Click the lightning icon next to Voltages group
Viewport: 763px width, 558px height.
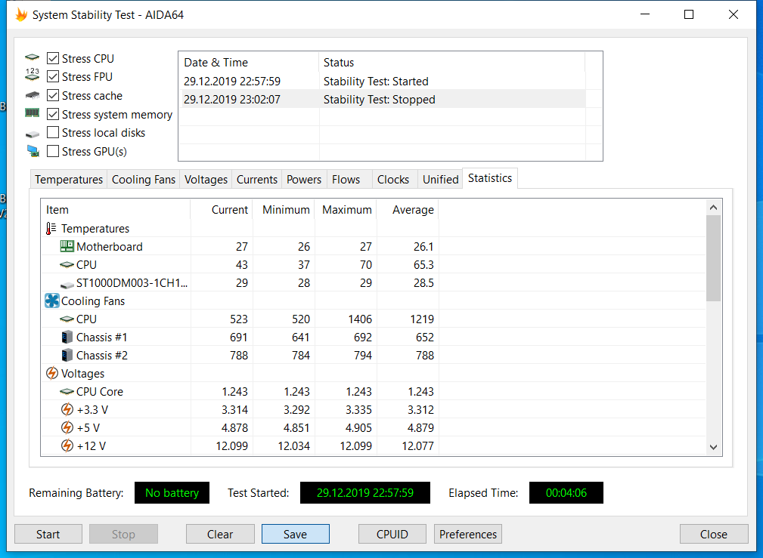click(51, 373)
